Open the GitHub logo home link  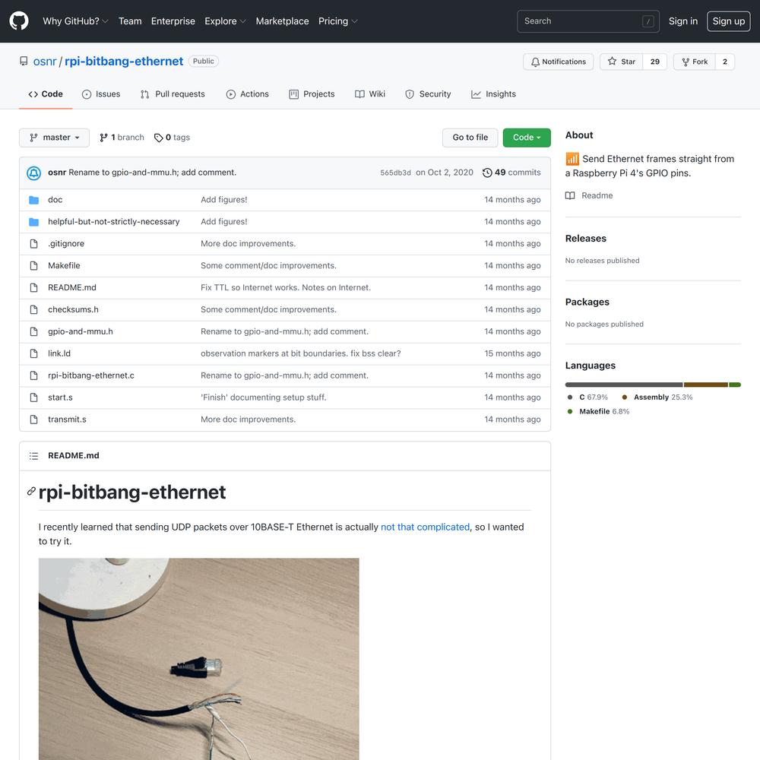(x=19, y=21)
